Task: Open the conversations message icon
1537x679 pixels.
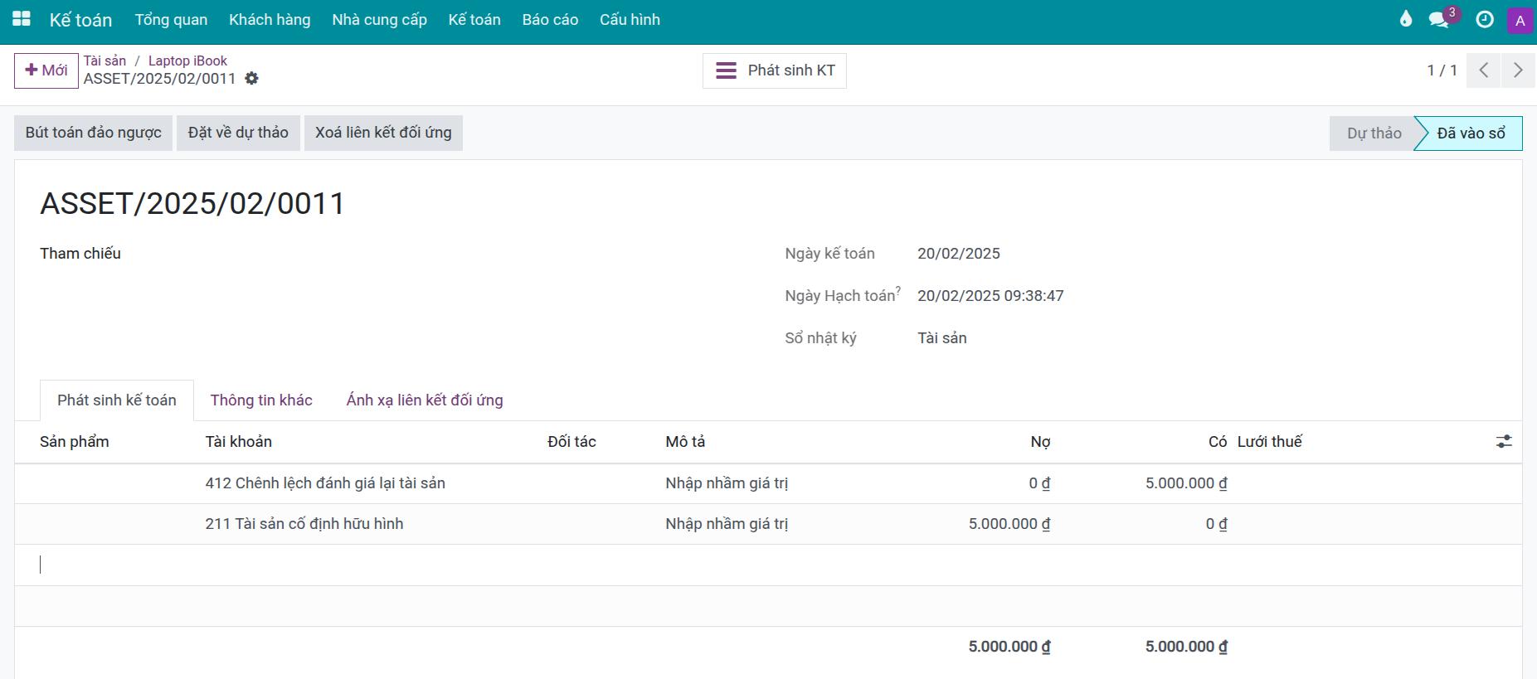Action: coord(1439,20)
